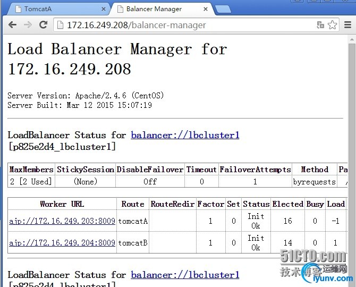356x287 pixels.
Task: Click the FailoverAttempts column header
Action: click(x=255, y=170)
